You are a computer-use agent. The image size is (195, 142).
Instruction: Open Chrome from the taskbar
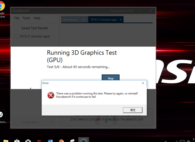[x=61, y=141]
